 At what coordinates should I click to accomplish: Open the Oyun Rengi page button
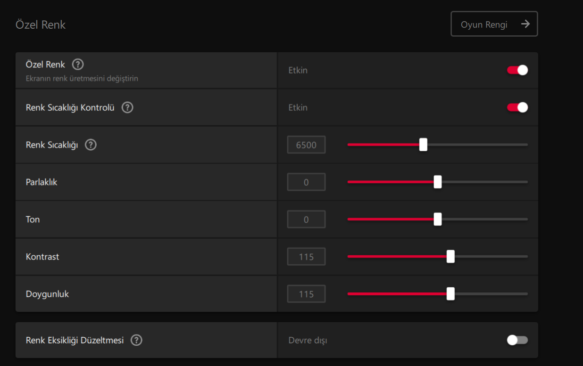(494, 24)
